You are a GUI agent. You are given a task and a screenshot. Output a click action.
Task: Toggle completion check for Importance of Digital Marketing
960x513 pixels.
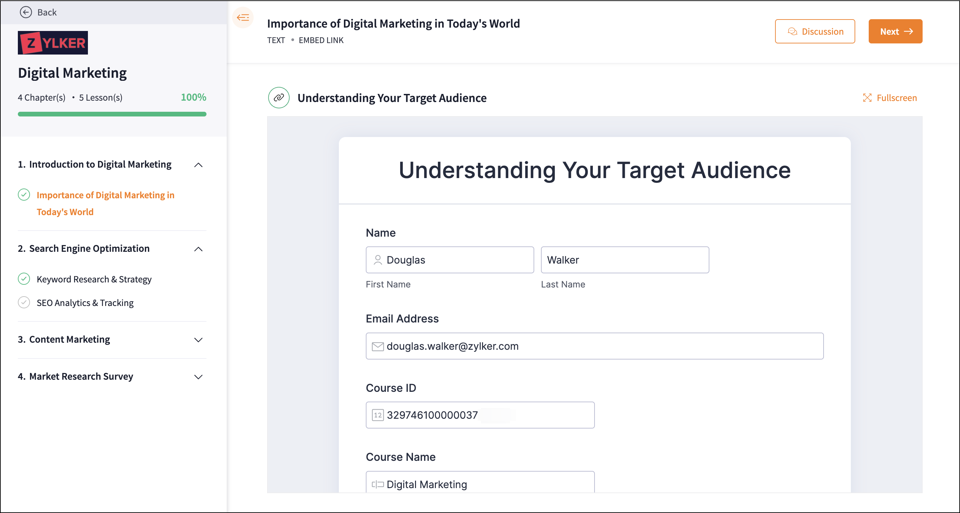24,195
